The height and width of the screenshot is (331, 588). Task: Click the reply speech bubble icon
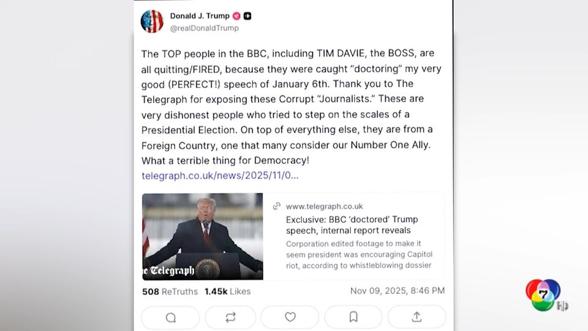tap(171, 317)
